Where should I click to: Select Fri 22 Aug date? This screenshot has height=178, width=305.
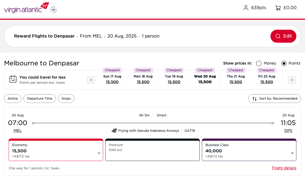pyautogui.click(x=267, y=79)
